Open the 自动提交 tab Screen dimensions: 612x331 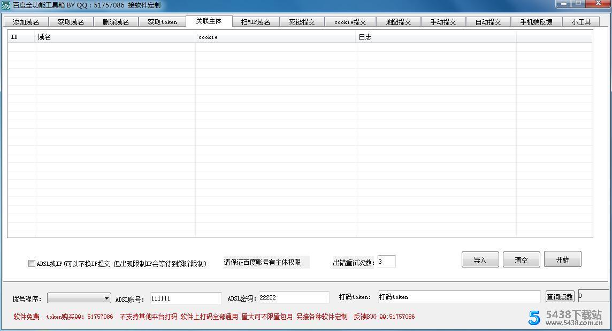[x=488, y=21]
